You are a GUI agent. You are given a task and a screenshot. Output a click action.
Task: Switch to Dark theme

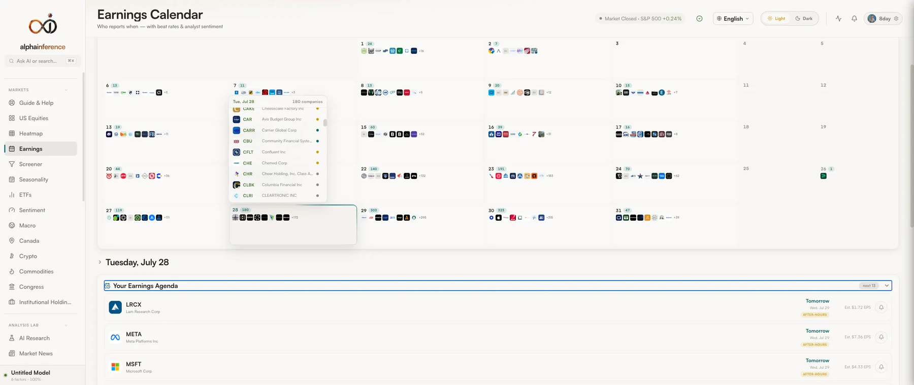804,19
